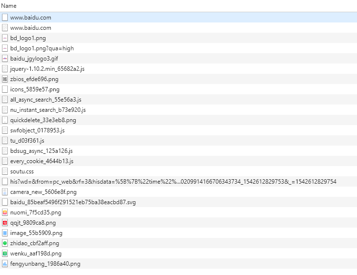Select the non-highlighted www.baidu.com document row
This screenshot has height=275, width=357.
click(179, 28)
